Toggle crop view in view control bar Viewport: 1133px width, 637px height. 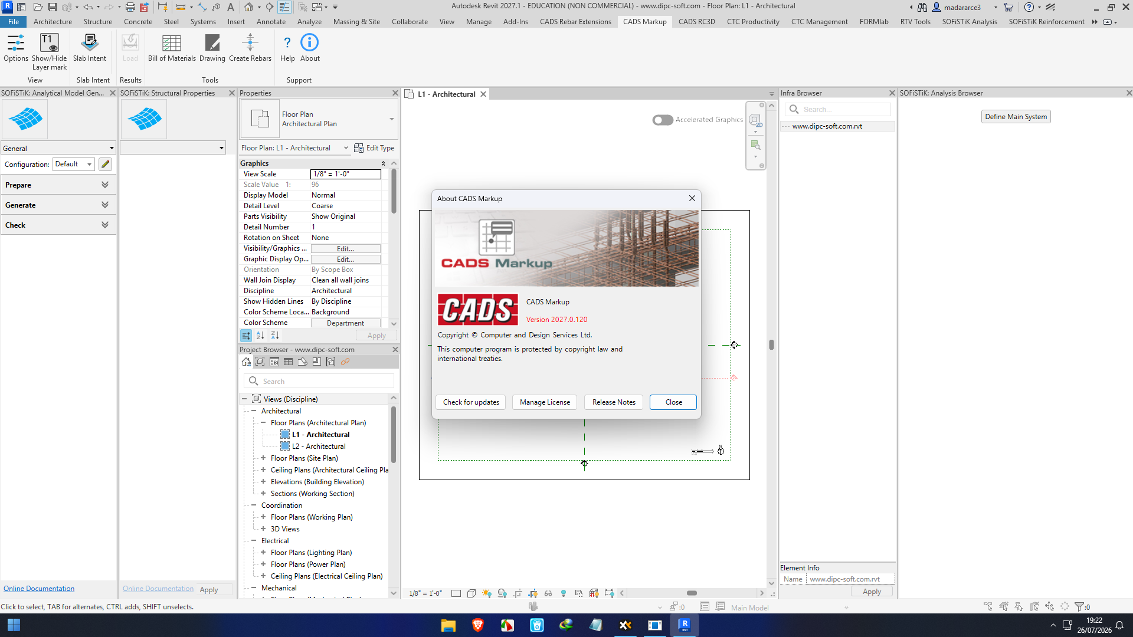click(518, 593)
